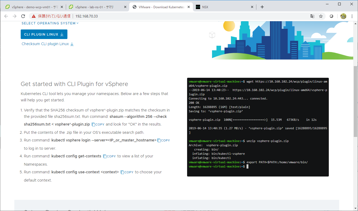Close the NSX tab
358x211 pixels.
252,7
